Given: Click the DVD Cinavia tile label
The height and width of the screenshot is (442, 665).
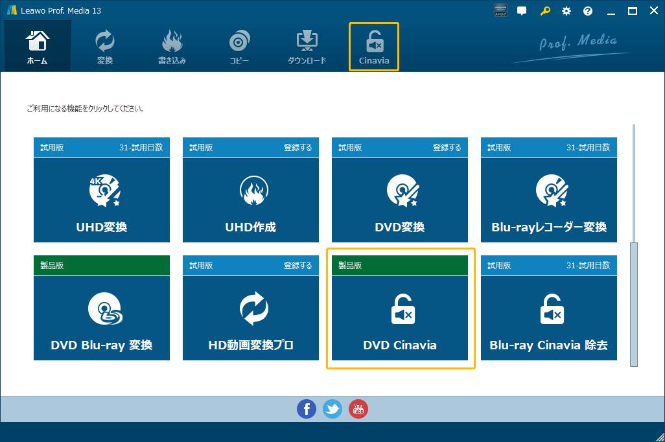Looking at the screenshot, I should coord(399,345).
